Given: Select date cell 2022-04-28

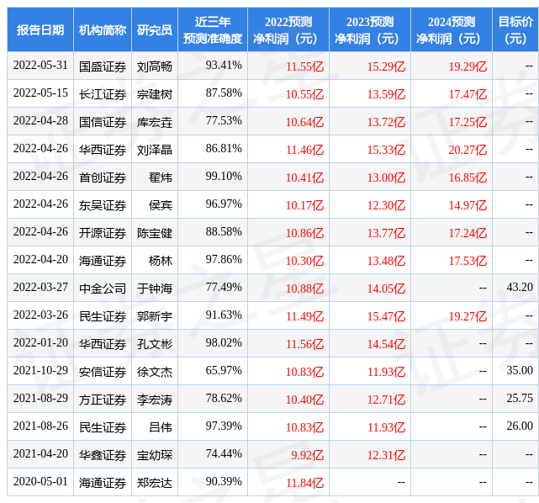Looking at the screenshot, I should click(40, 120).
